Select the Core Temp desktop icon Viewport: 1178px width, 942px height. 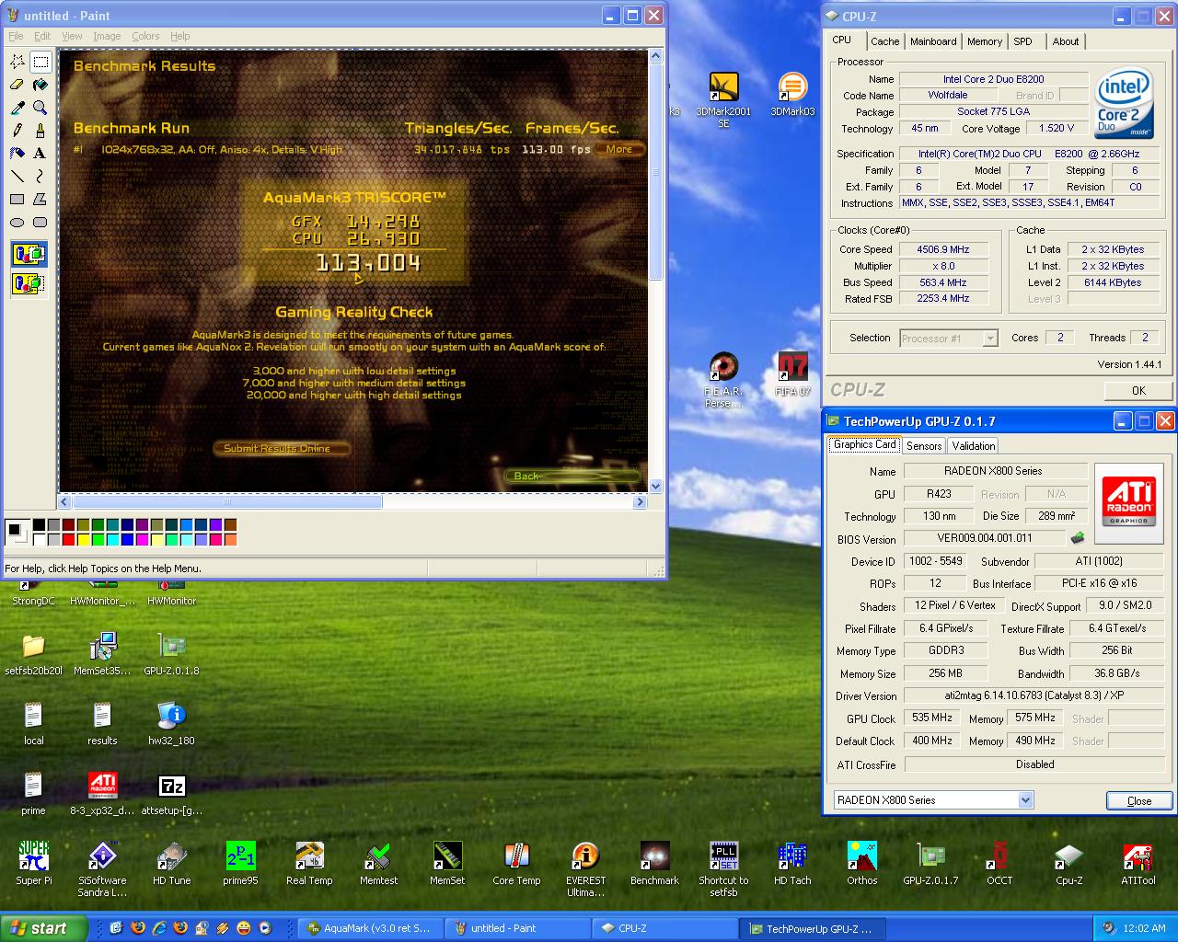[516, 864]
